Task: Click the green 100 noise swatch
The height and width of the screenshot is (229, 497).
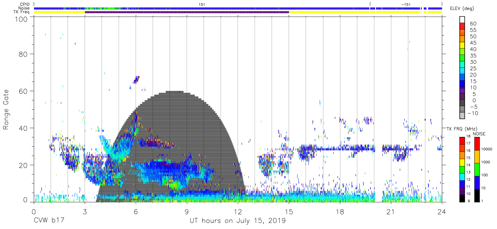Action: click(x=477, y=169)
